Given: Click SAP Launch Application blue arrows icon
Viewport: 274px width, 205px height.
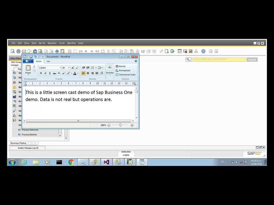Looking at the screenshot, I should click(57, 51).
